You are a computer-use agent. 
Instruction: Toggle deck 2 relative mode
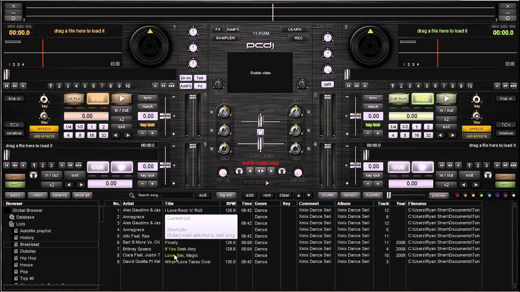(506, 133)
